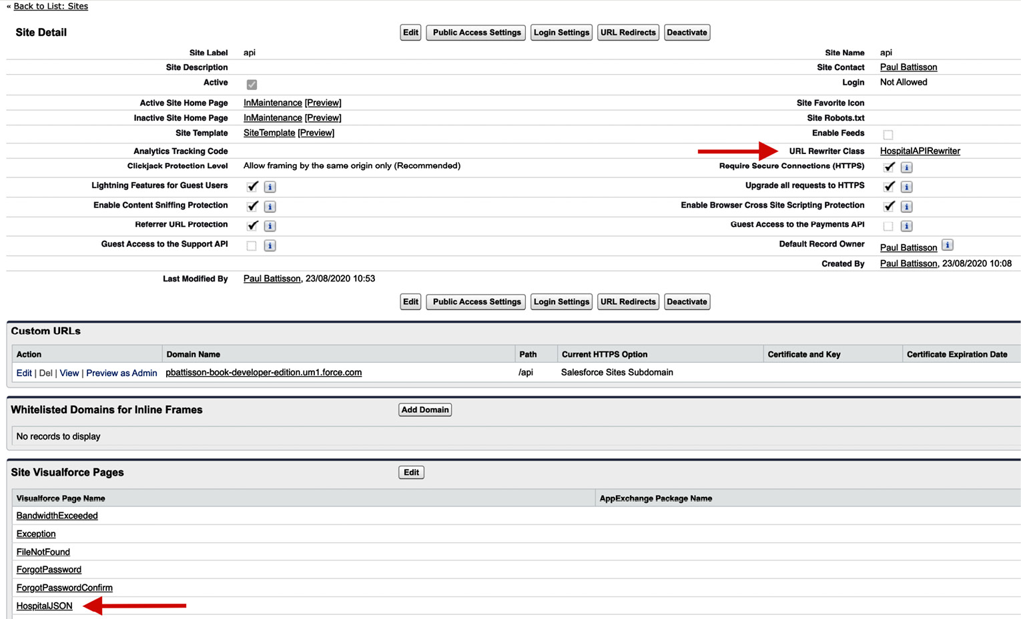
Task: Open BandwidthExceeded Visualforce page
Action: [x=57, y=516]
